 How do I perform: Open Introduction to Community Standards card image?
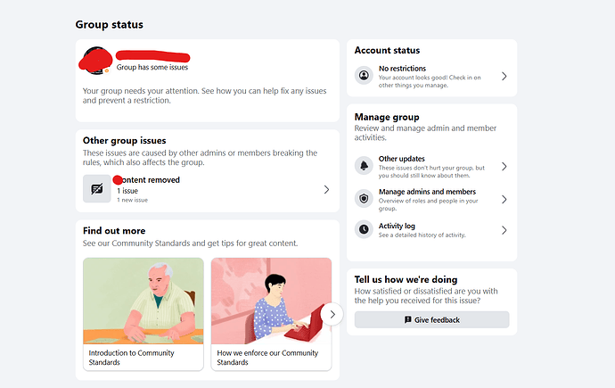point(143,301)
